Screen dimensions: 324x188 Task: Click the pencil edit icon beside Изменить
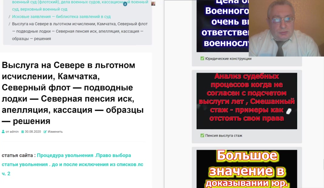coord(45,132)
